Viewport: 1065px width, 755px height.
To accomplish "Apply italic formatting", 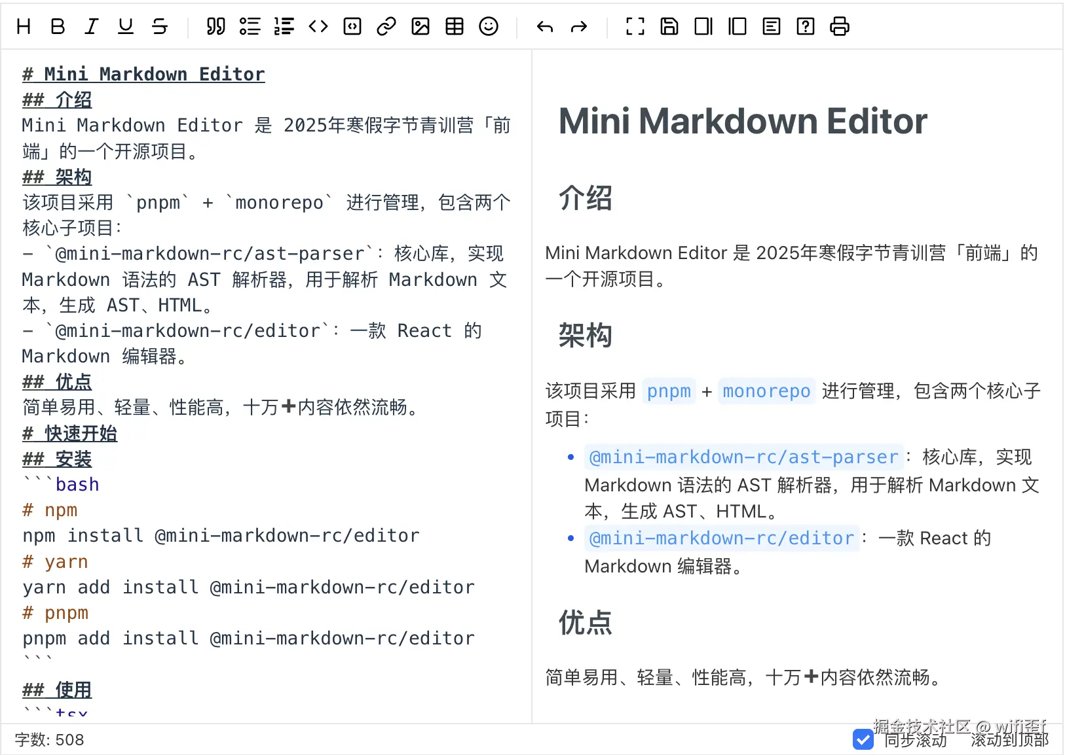I will click(x=92, y=26).
